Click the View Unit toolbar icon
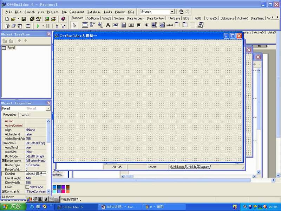Viewport: 281px width, 211px height. (7, 26)
